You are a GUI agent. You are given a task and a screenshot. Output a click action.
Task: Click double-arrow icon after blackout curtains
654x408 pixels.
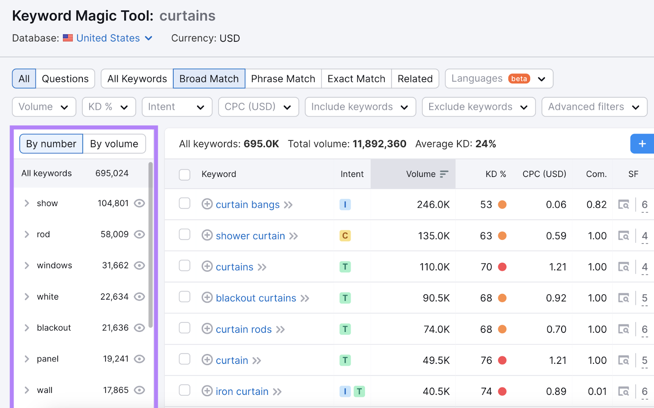click(x=305, y=298)
